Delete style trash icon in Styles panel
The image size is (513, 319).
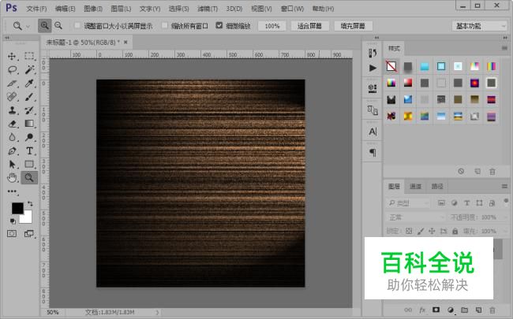point(492,172)
